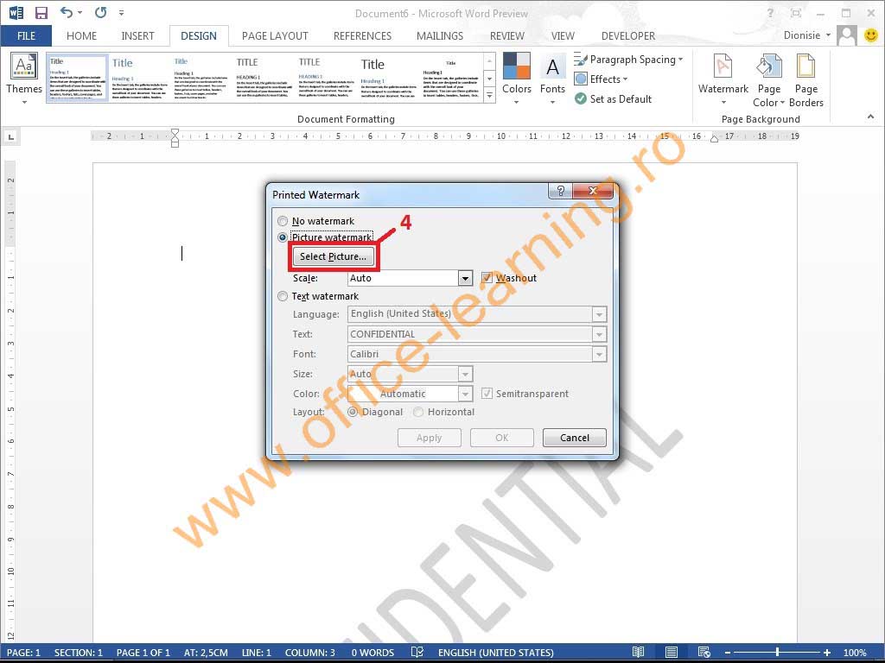Click the Page Color icon
This screenshot has width=885, height=663.
pos(768,66)
